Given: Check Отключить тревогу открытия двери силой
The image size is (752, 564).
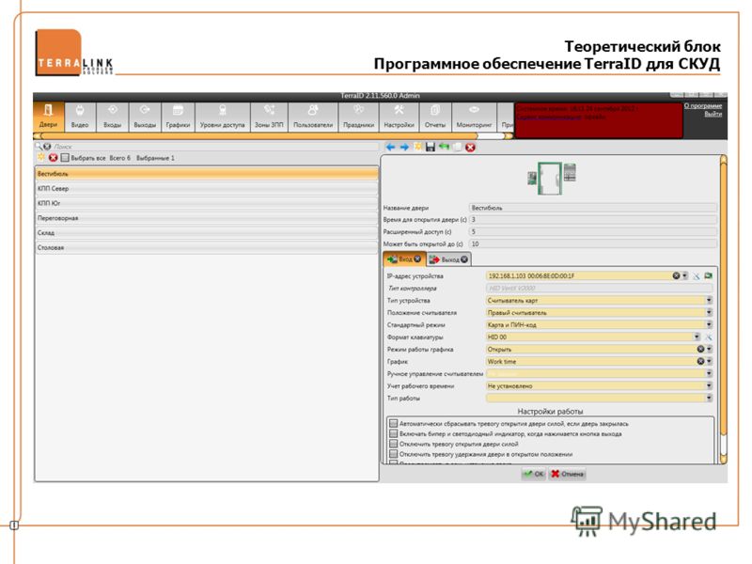Looking at the screenshot, I should click(393, 444).
